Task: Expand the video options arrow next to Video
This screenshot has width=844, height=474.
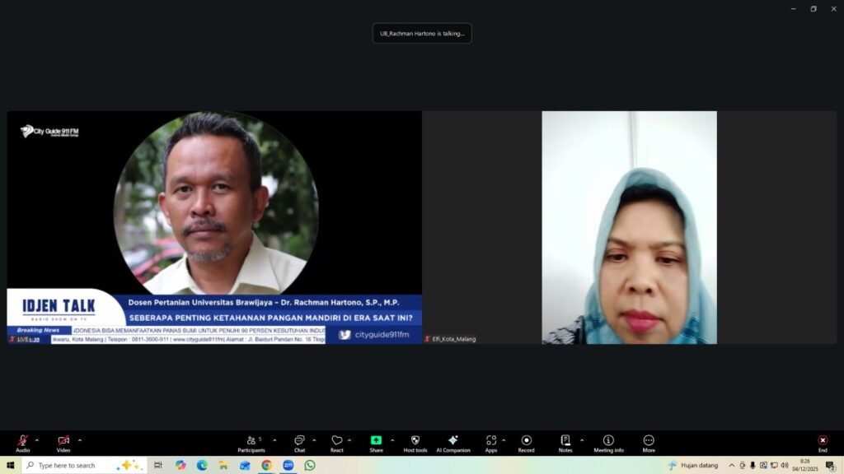Action: [x=80, y=440]
